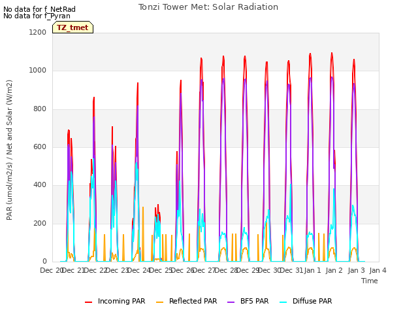Click the 200 y-axis tick label
418x314 pixels.
tap(40, 223)
